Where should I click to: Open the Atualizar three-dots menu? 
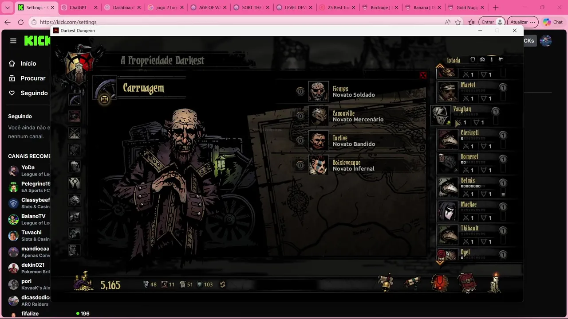pos(533,22)
